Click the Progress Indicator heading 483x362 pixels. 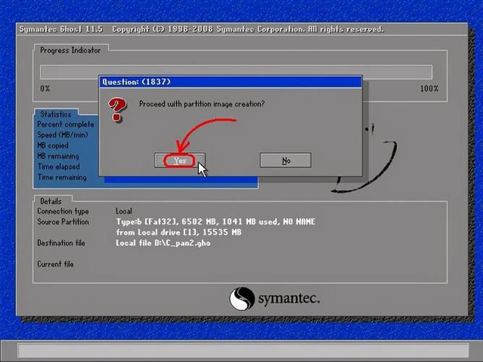(70, 50)
